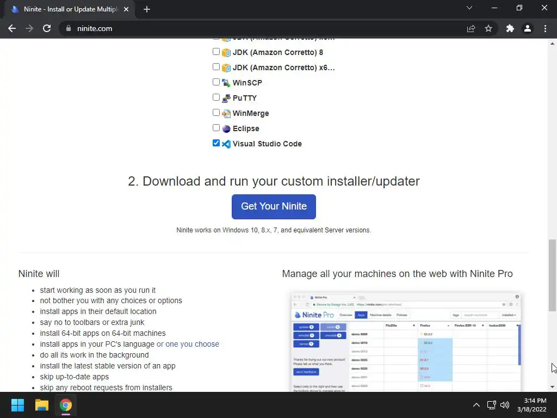Open the Ninite Pro screenshot thumbnail
The height and width of the screenshot is (418, 557).
click(x=406, y=342)
